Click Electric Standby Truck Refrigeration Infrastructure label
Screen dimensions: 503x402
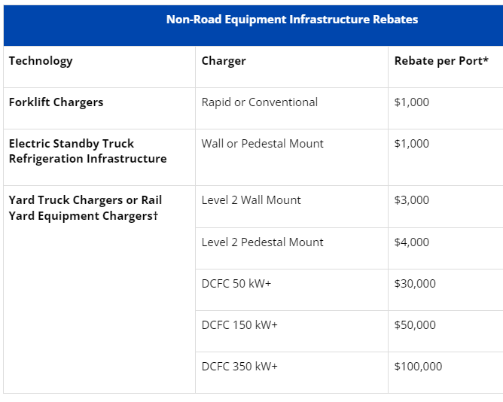point(87,151)
